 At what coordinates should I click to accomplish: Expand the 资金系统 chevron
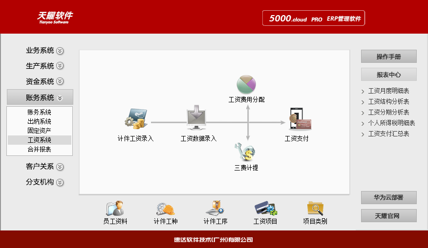[x=60, y=81]
